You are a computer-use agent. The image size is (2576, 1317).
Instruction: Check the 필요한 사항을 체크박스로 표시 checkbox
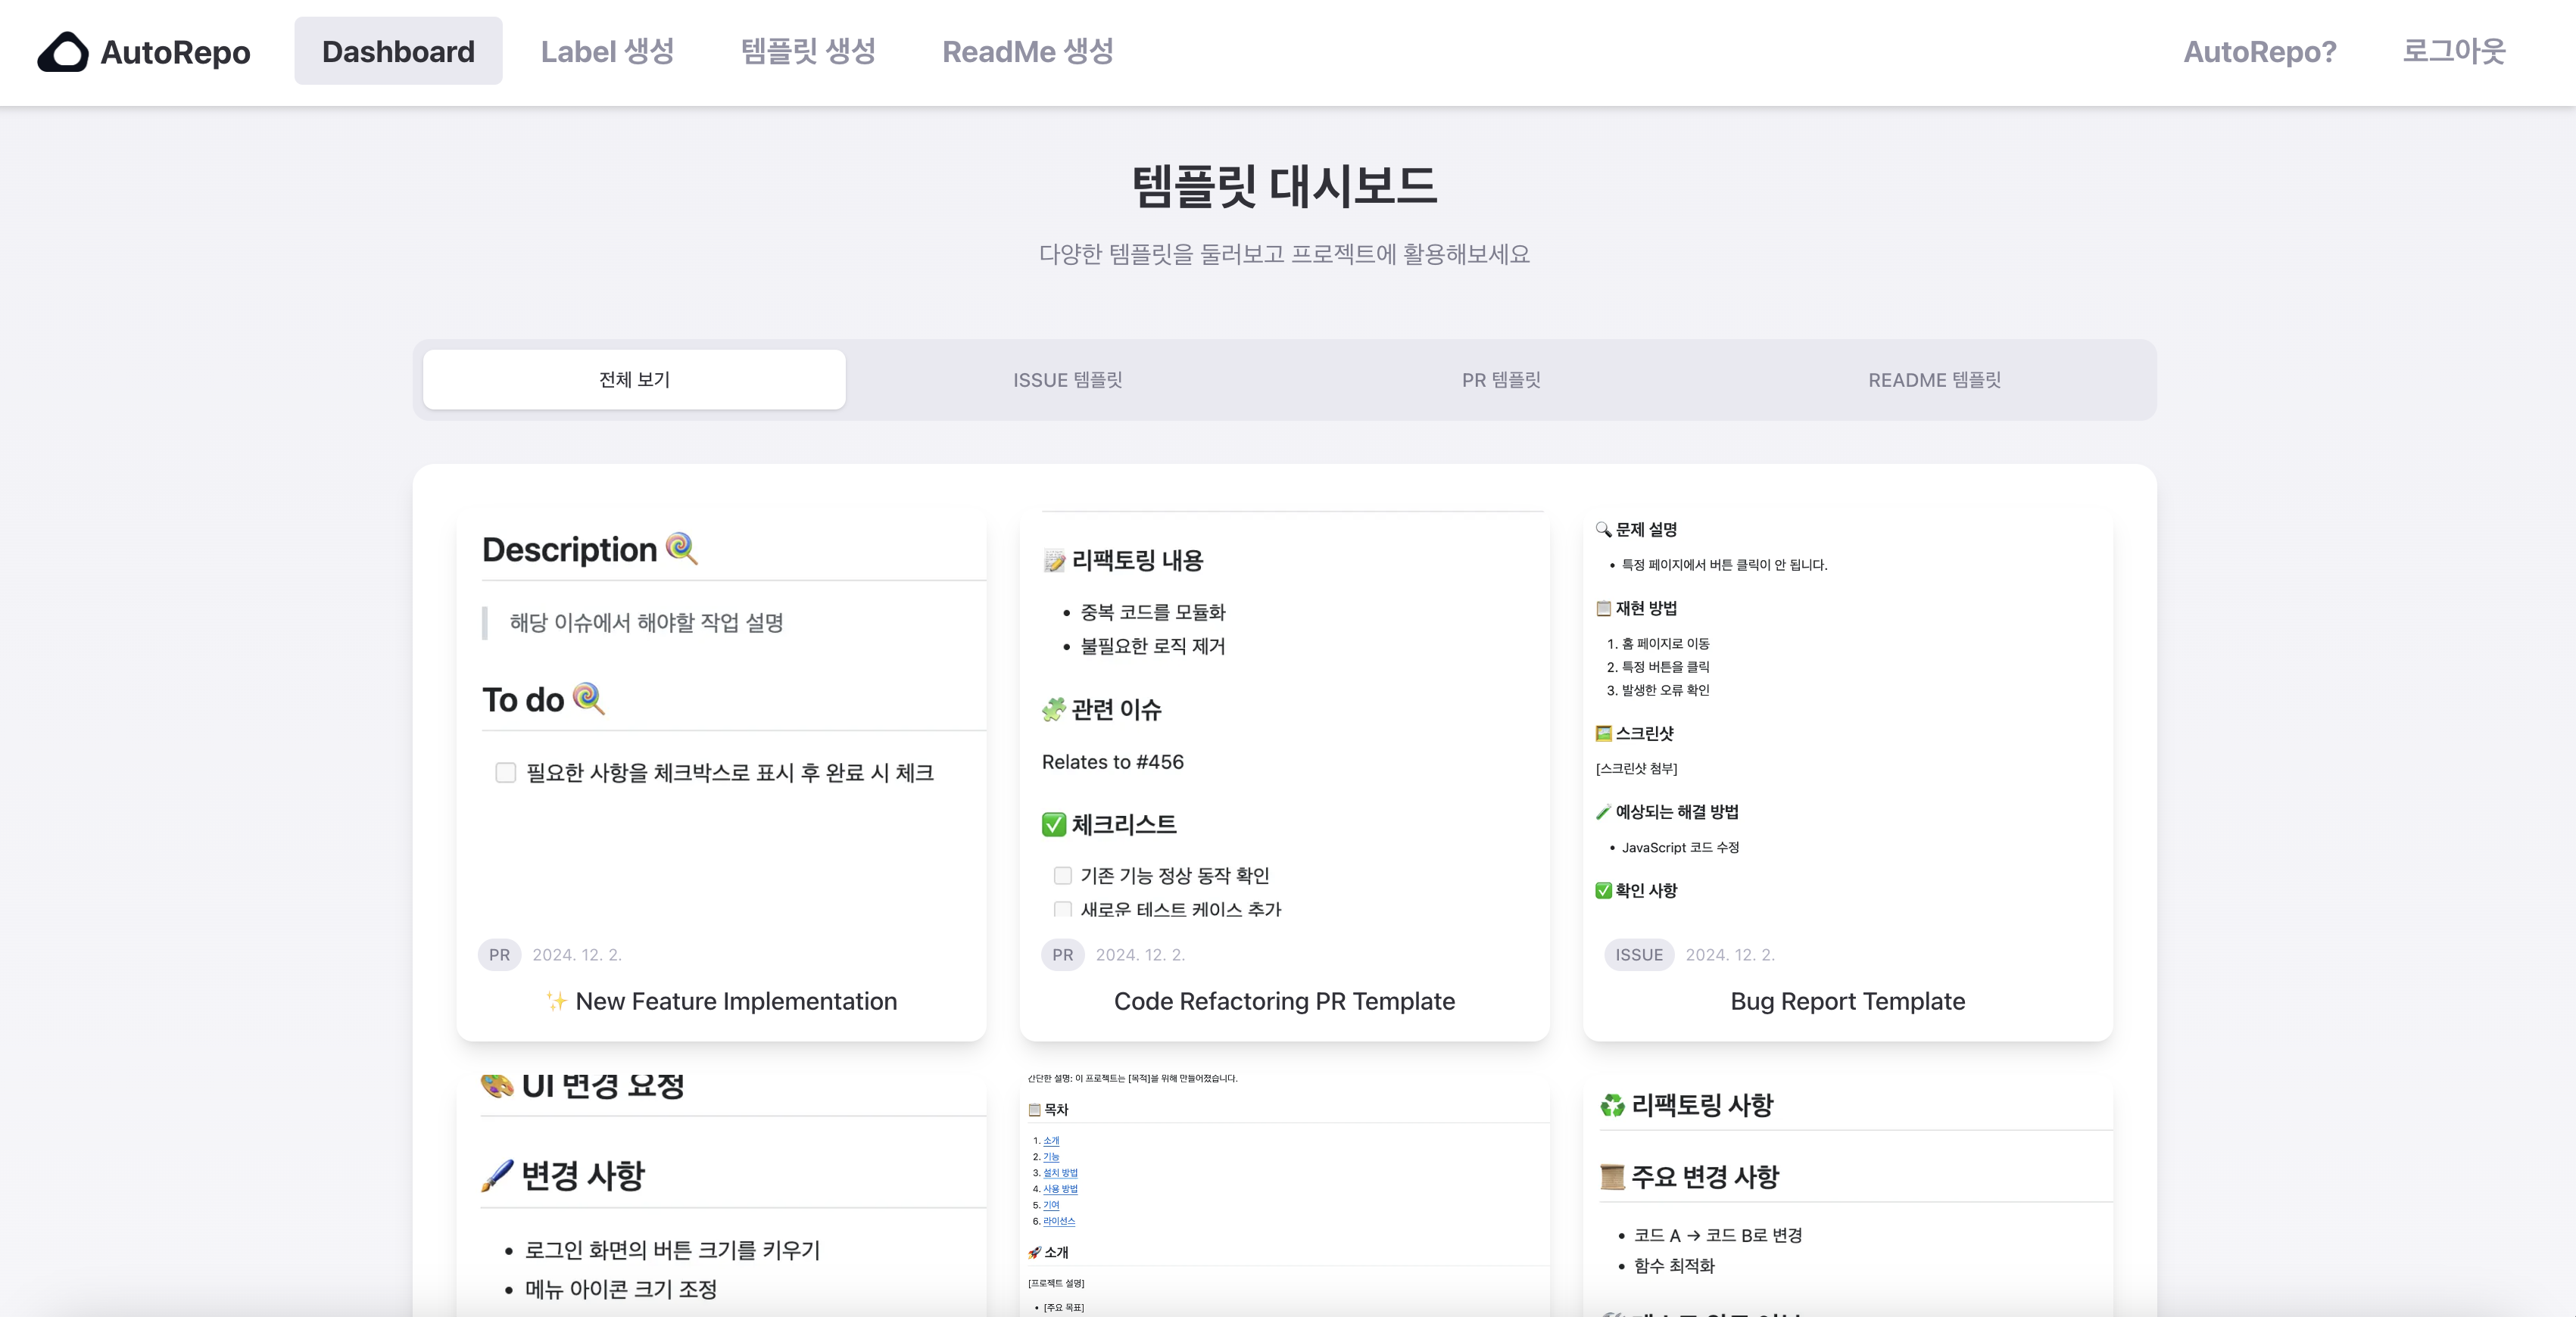click(x=506, y=773)
